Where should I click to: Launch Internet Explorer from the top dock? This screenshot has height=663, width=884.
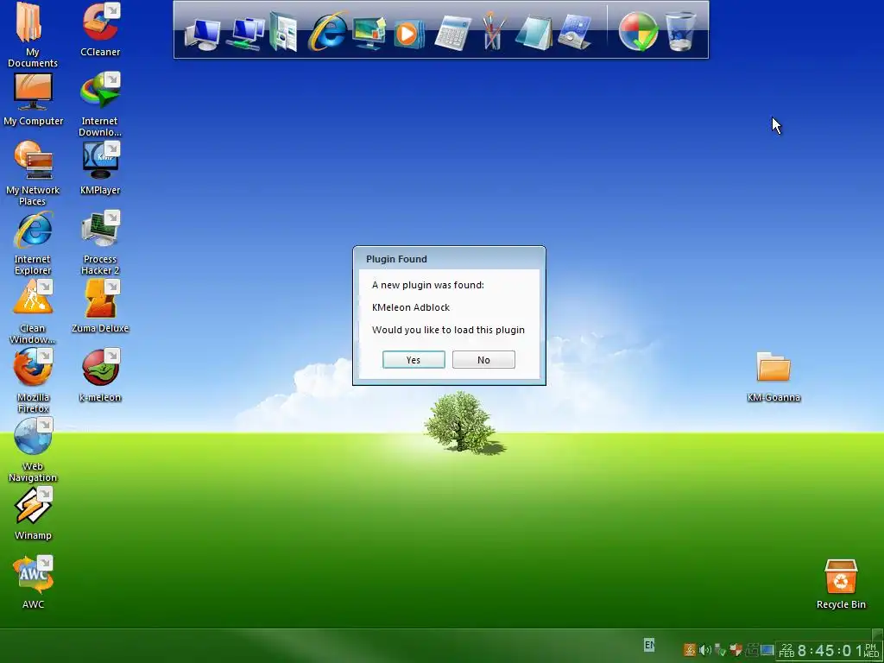[327, 32]
